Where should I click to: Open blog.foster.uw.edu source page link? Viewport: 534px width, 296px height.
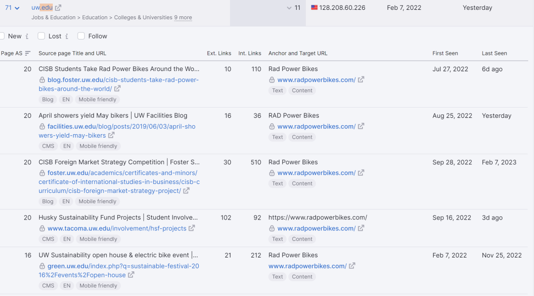(119, 84)
